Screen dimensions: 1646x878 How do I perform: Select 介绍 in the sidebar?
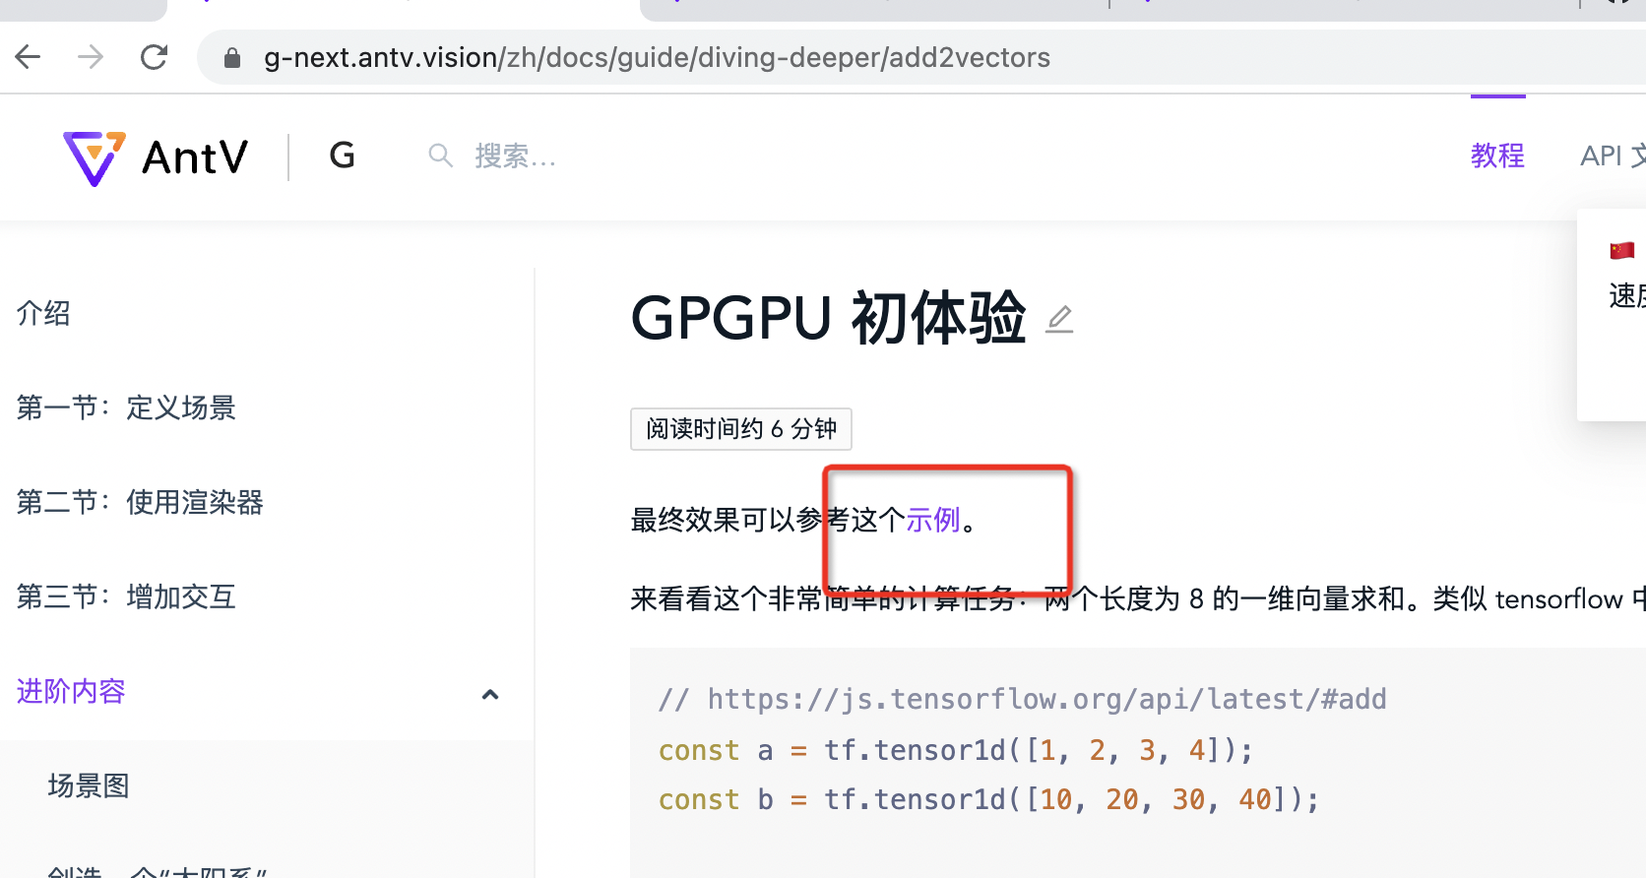[43, 313]
